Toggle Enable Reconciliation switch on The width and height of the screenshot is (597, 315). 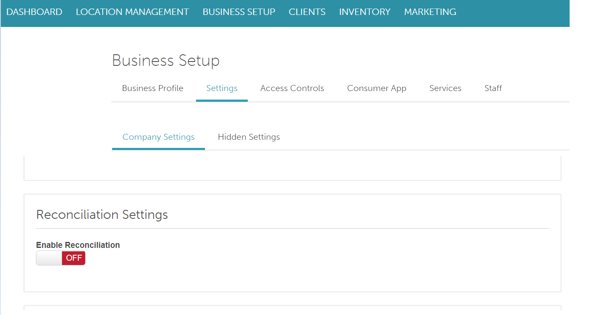[x=61, y=258]
